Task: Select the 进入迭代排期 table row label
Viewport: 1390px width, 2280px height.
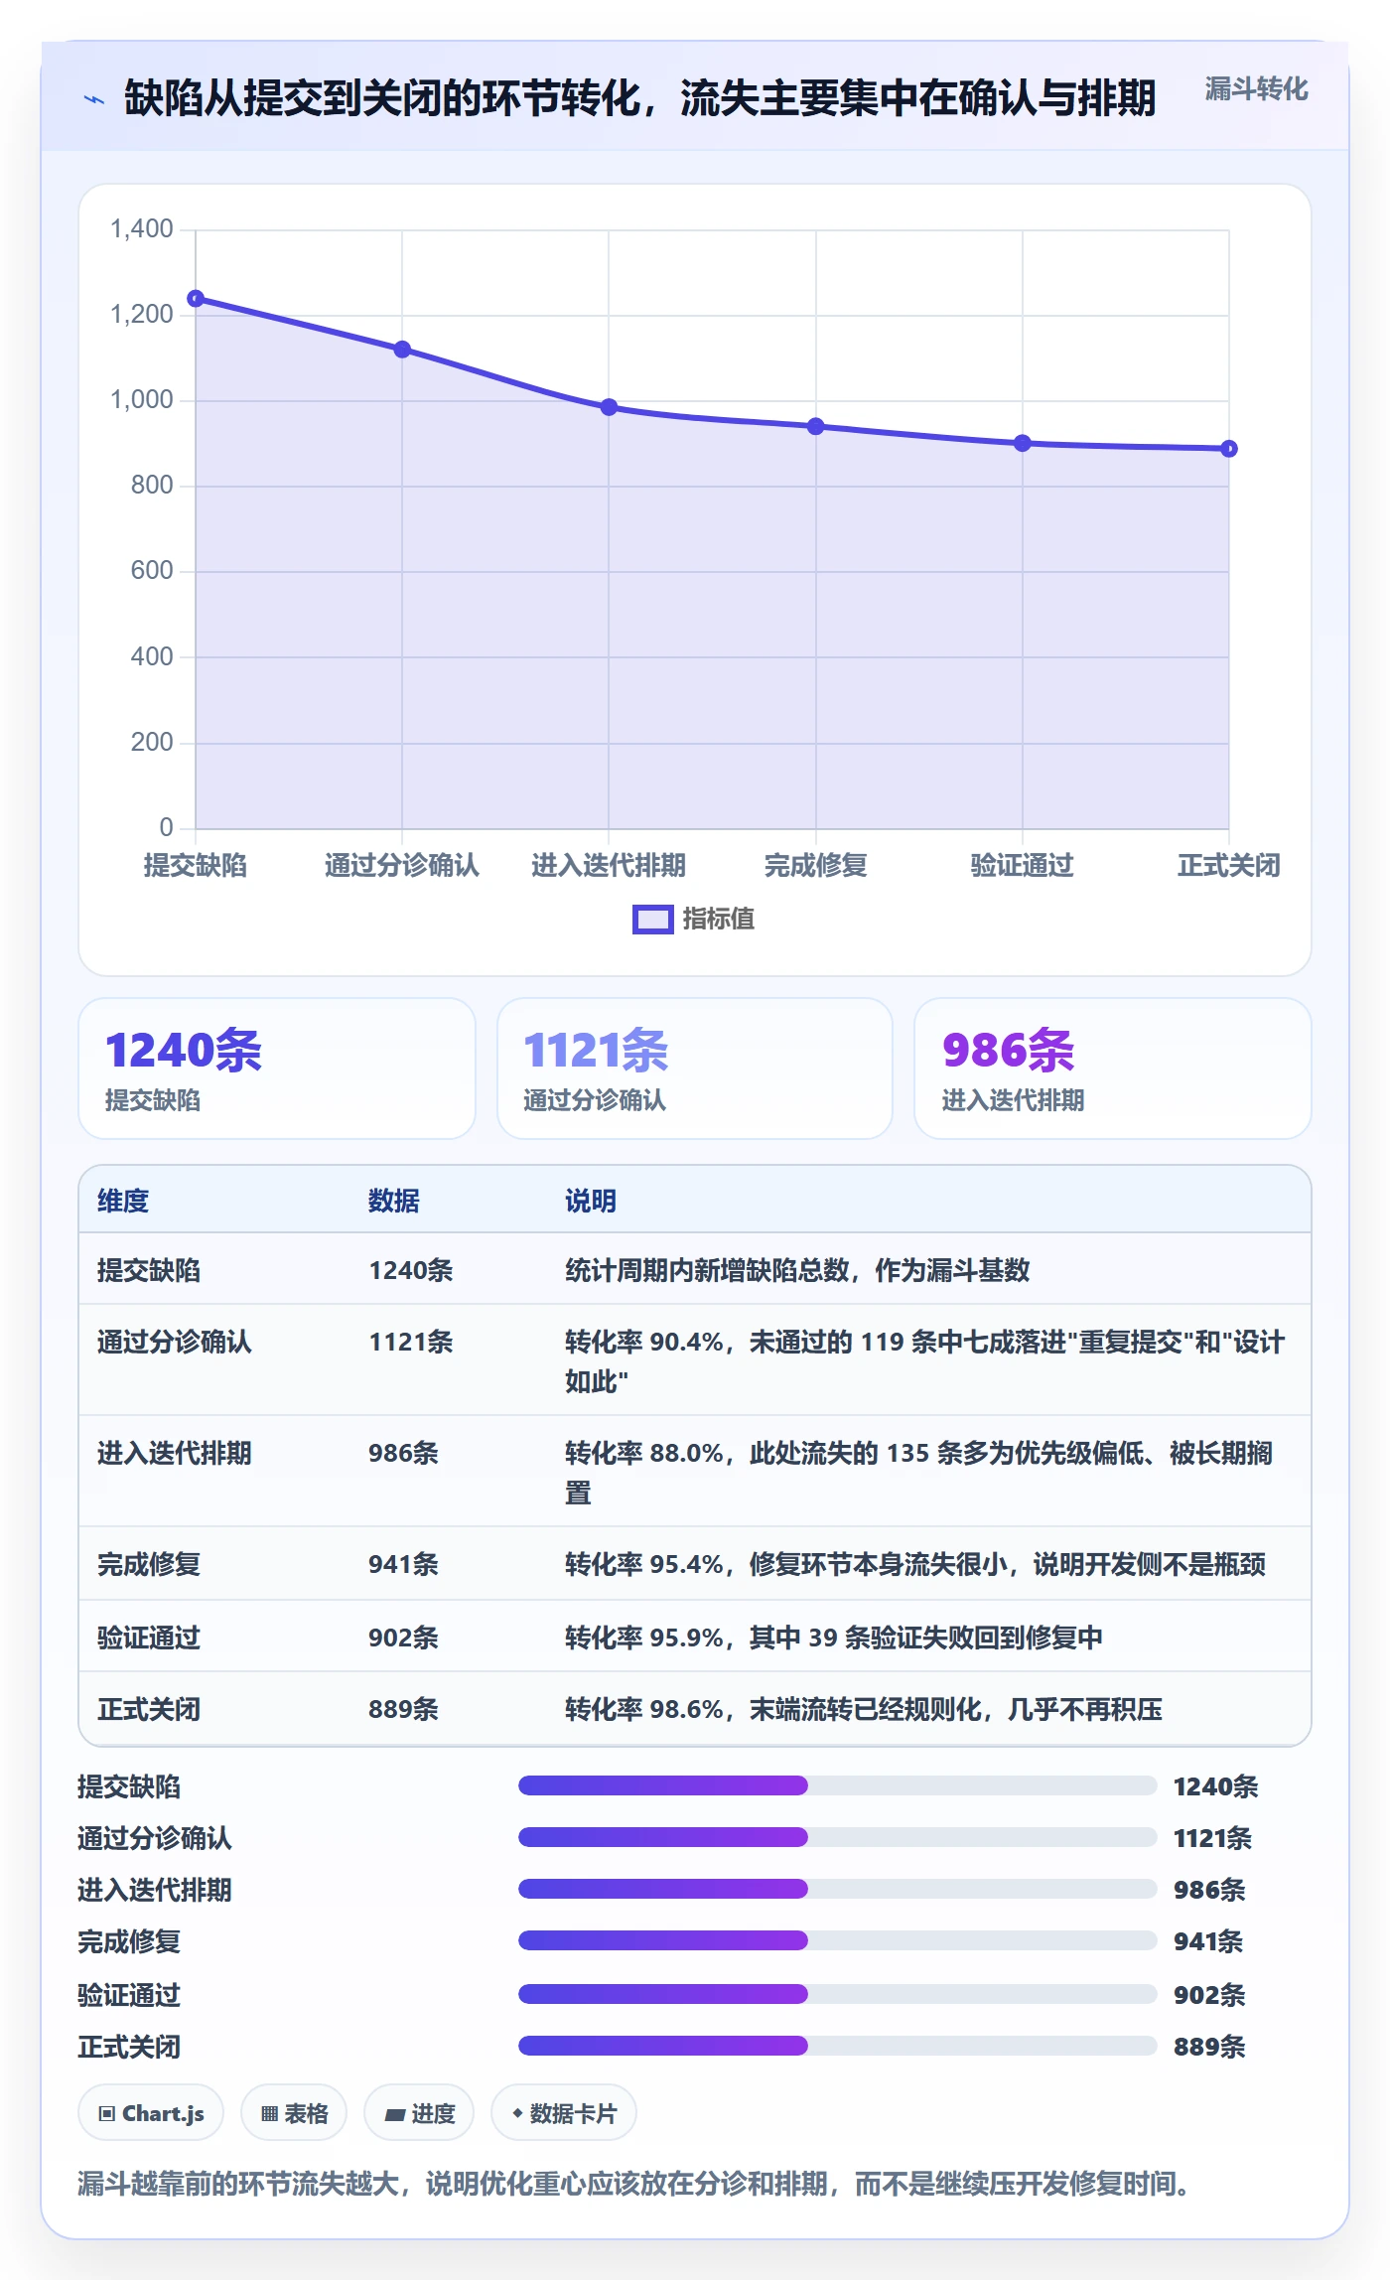Action: 175,1453
